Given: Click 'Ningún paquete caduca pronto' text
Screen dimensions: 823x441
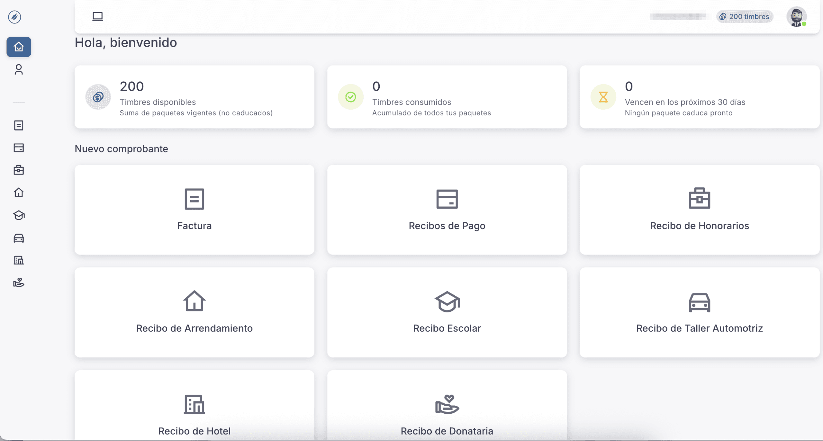Looking at the screenshot, I should pyautogui.click(x=679, y=113).
